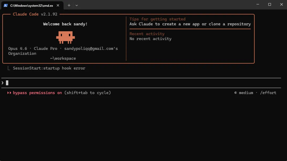Image resolution: width=287 pixels, height=161 pixels.
Task: Click the 'Organization' text
Action: [x=22, y=54]
